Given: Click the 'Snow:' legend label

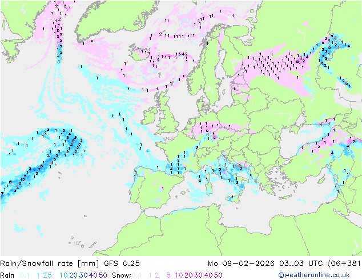Looking at the screenshot, I should (122, 275).
